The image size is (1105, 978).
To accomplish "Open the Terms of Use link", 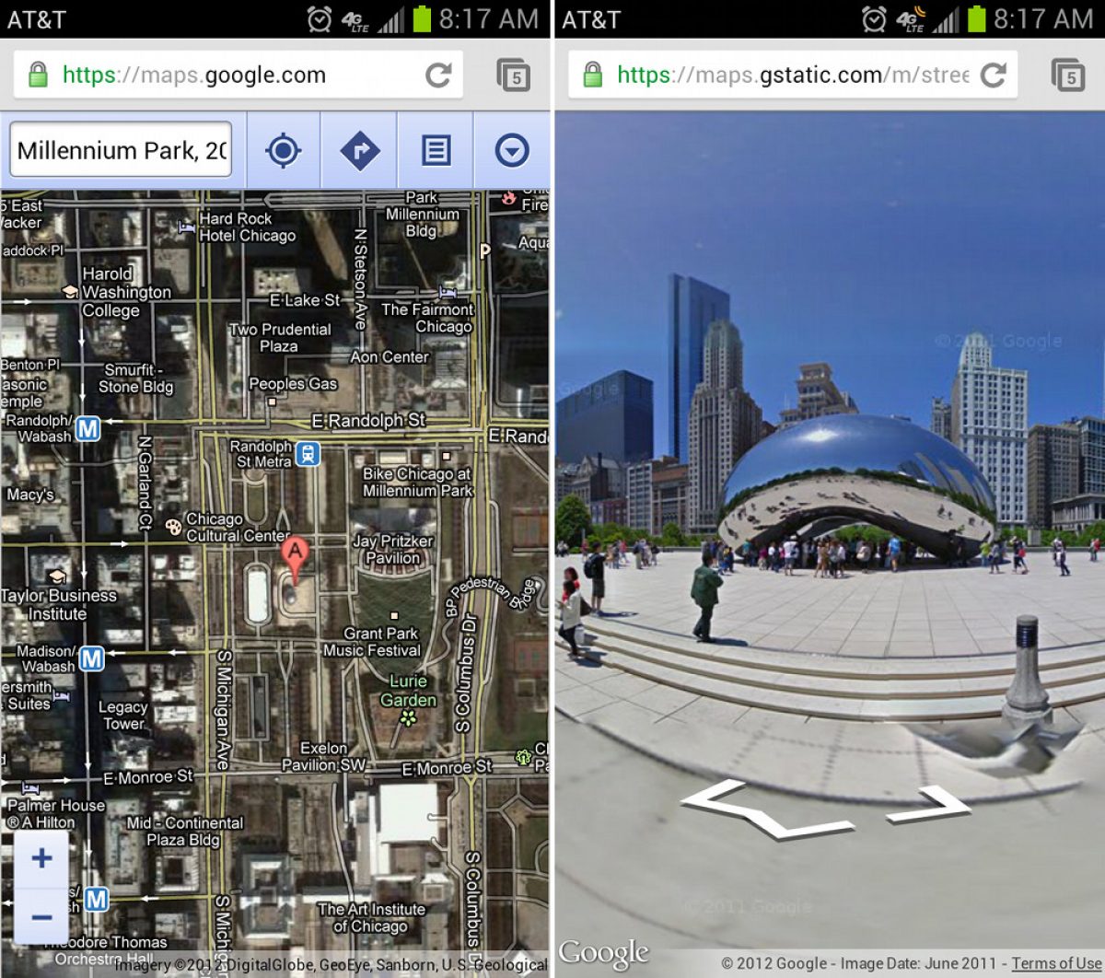I will click(1056, 963).
